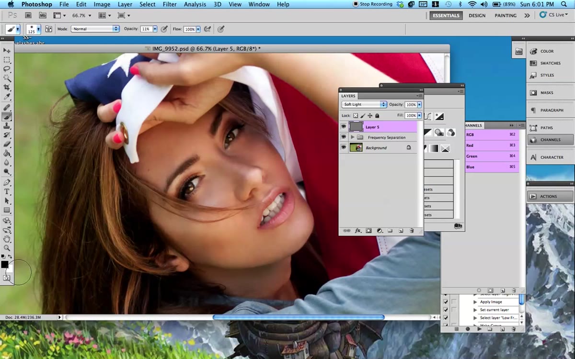Hide Layer 5 with its eye icon
Image resolution: width=575 pixels, height=359 pixels.
(x=344, y=127)
